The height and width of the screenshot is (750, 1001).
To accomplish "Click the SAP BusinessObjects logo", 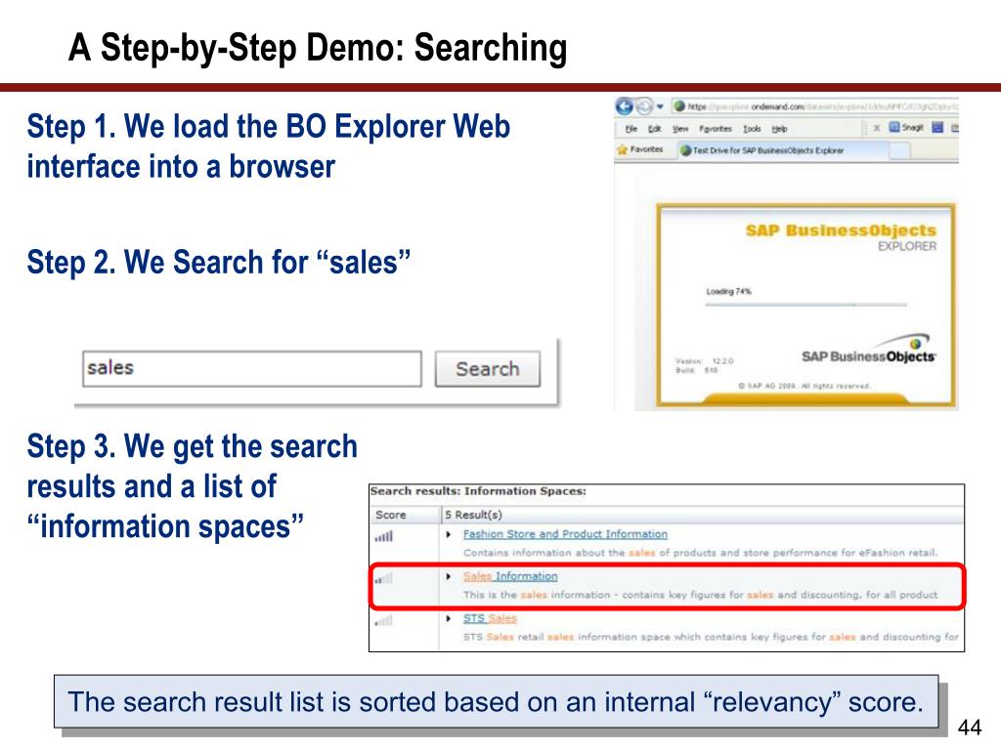I will coord(868,350).
